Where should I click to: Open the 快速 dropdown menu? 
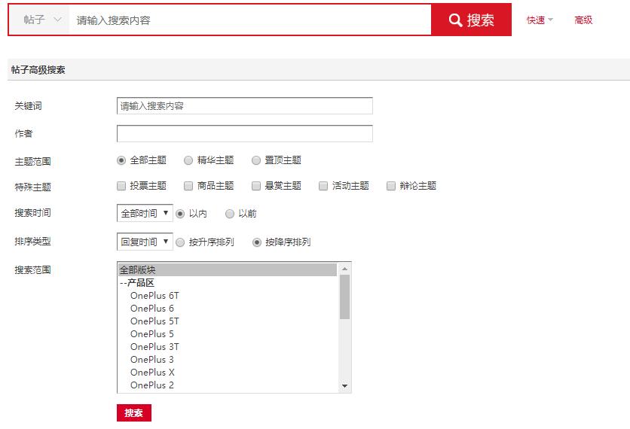(x=540, y=20)
